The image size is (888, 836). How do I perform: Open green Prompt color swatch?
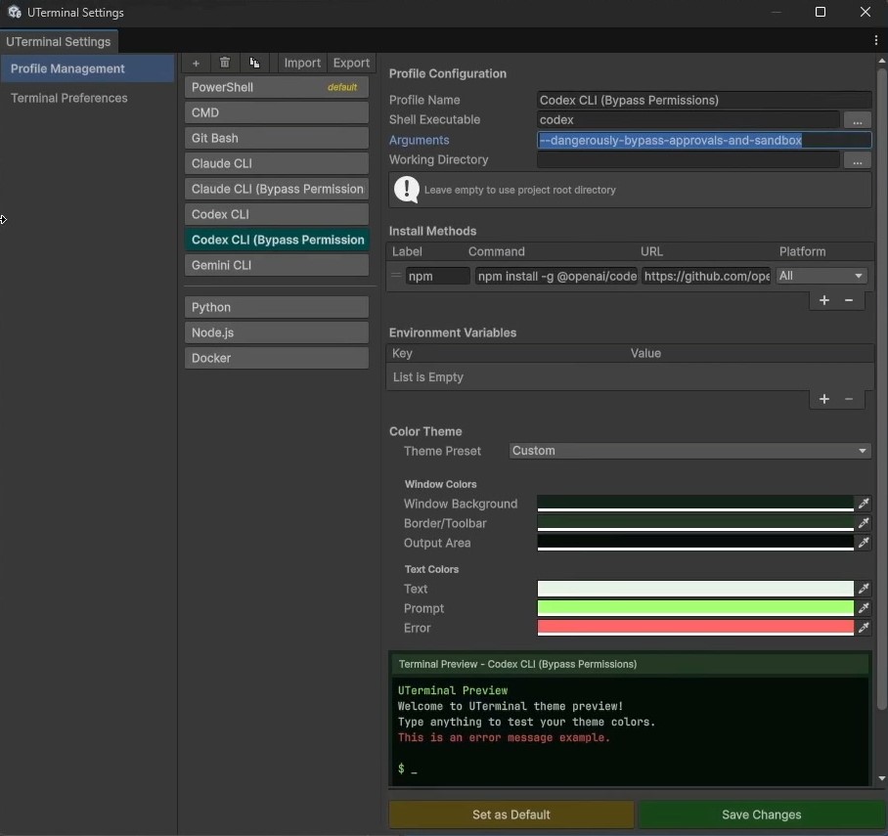[x=695, y=608]
